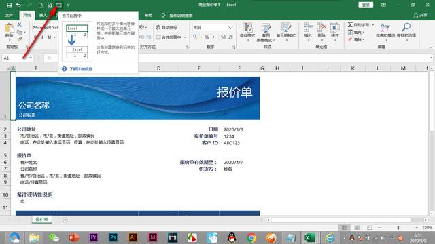Screen dimensions: 435x244
Task: Click the Sign in (登录) button
Action: [366, 5]
